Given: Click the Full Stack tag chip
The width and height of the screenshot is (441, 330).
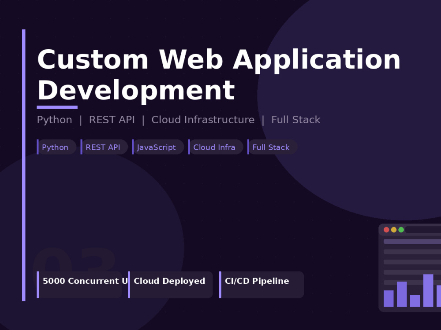Looking at the screenshot, I should [x=272, y=147].
